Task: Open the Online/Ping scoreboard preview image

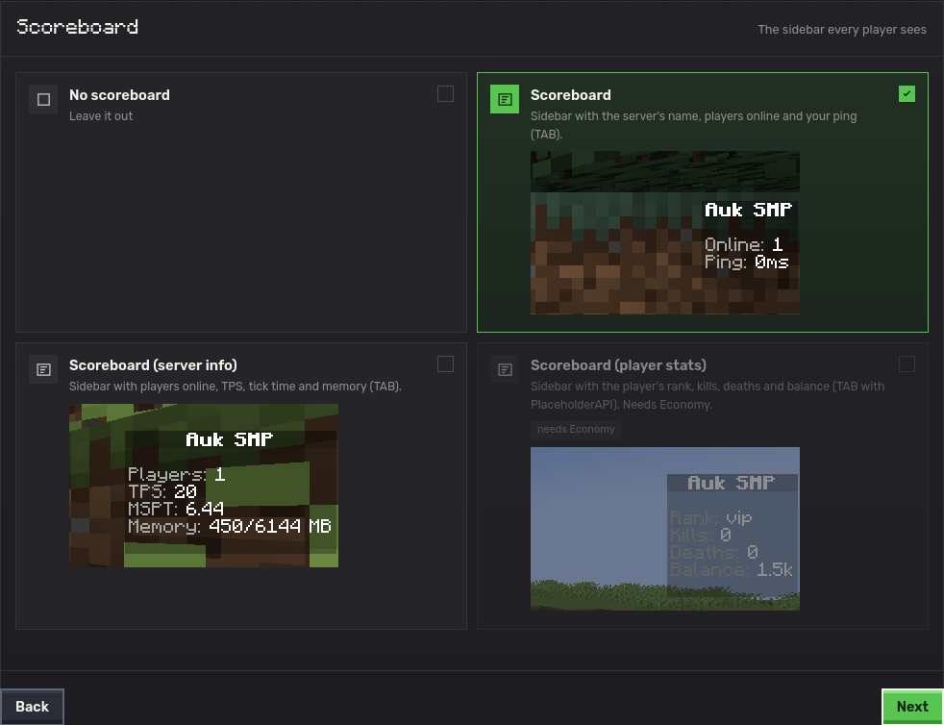Action: (x=665, y=233)
